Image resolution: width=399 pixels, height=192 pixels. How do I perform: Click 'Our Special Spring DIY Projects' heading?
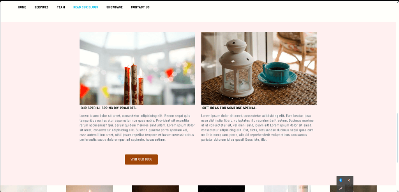coord(109,108)
